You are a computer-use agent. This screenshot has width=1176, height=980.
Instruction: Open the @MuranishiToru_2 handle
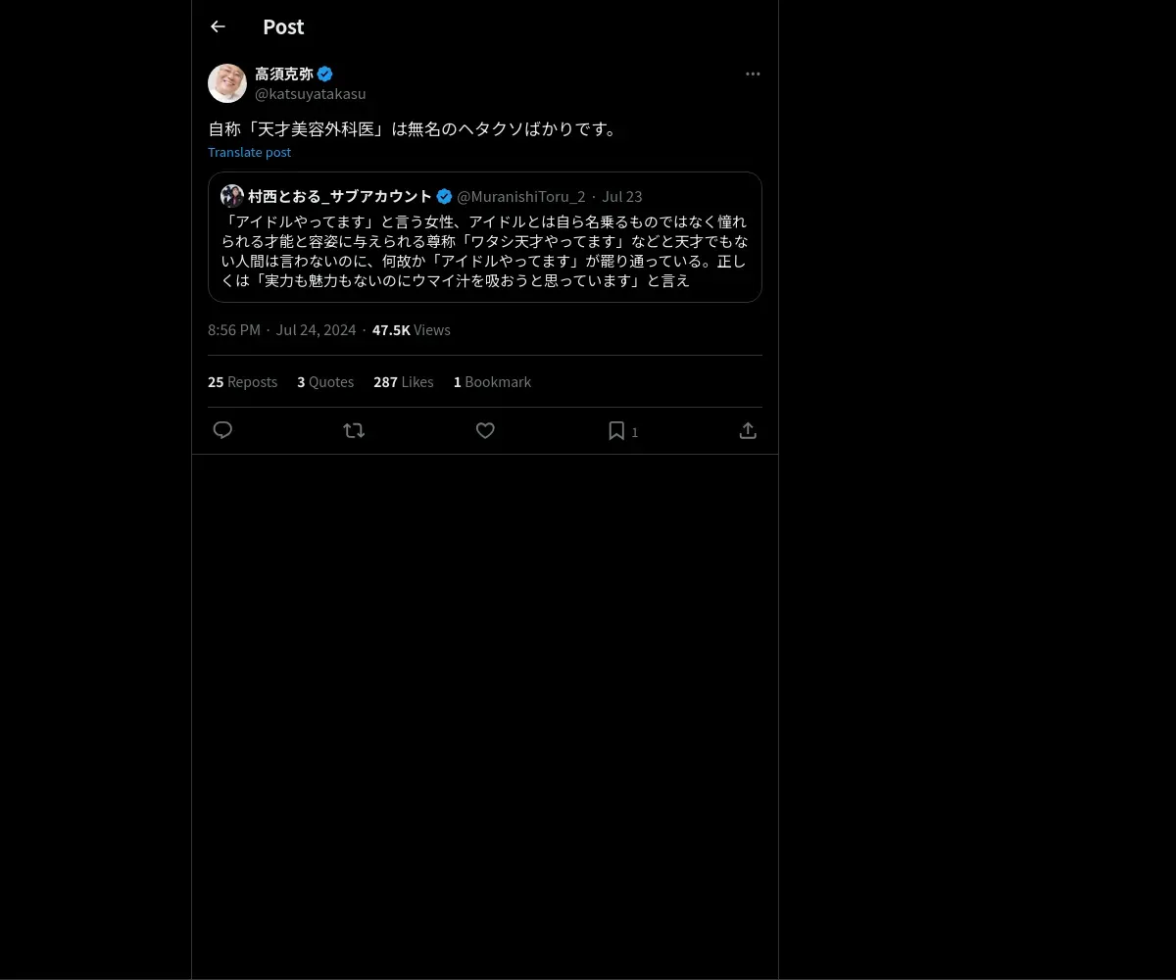click(x=521, y=196)
